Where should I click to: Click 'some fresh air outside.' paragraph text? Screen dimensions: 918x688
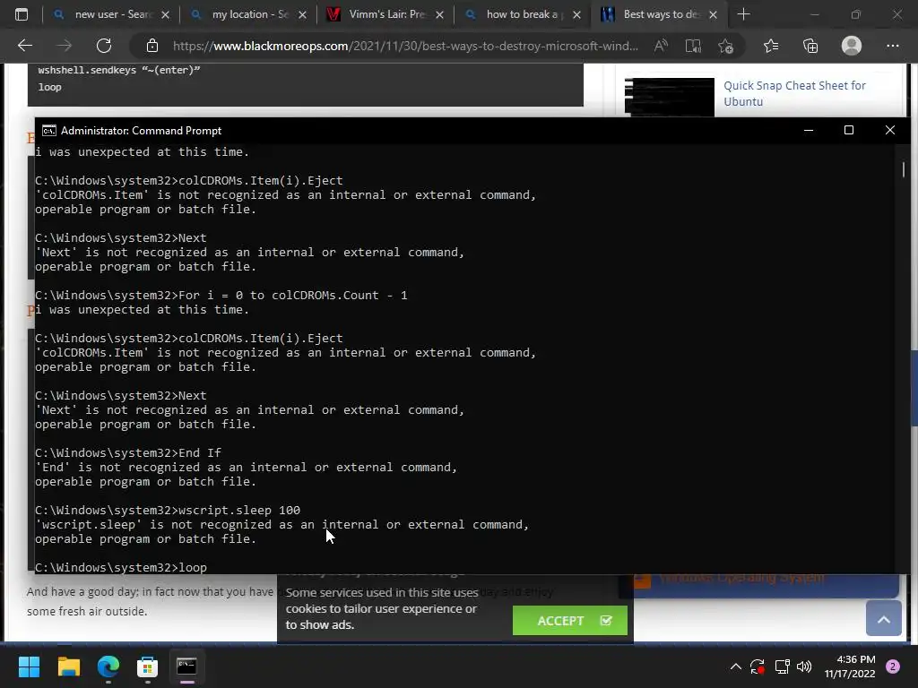87,611
